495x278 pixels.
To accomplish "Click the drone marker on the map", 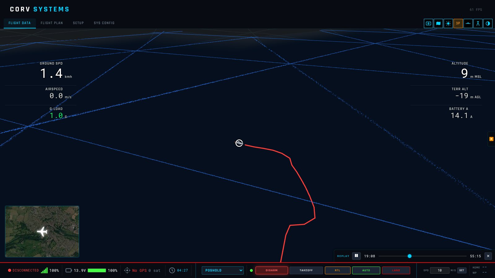I will (239, 143).
